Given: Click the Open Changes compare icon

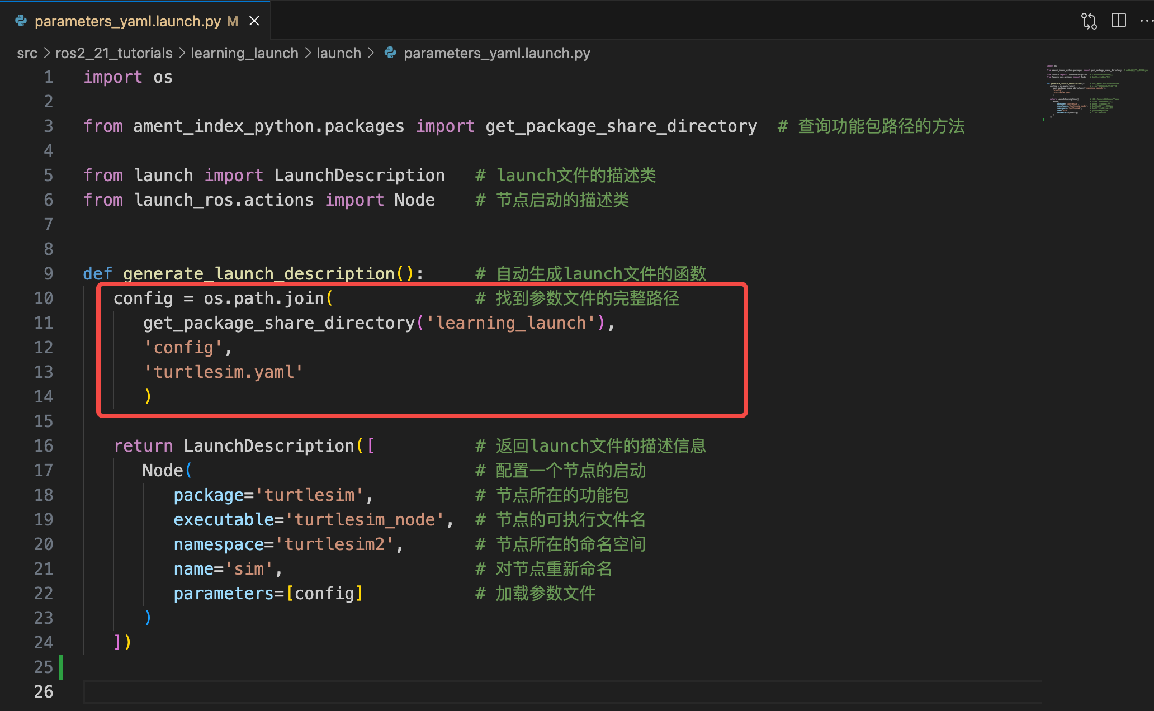Looking at the screenshot, I should pos(1089,21).
